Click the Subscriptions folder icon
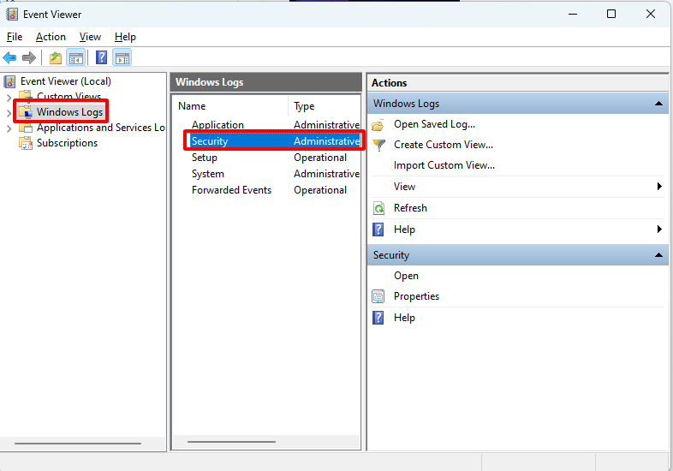 pyautogui.click(x=26, y=143)
